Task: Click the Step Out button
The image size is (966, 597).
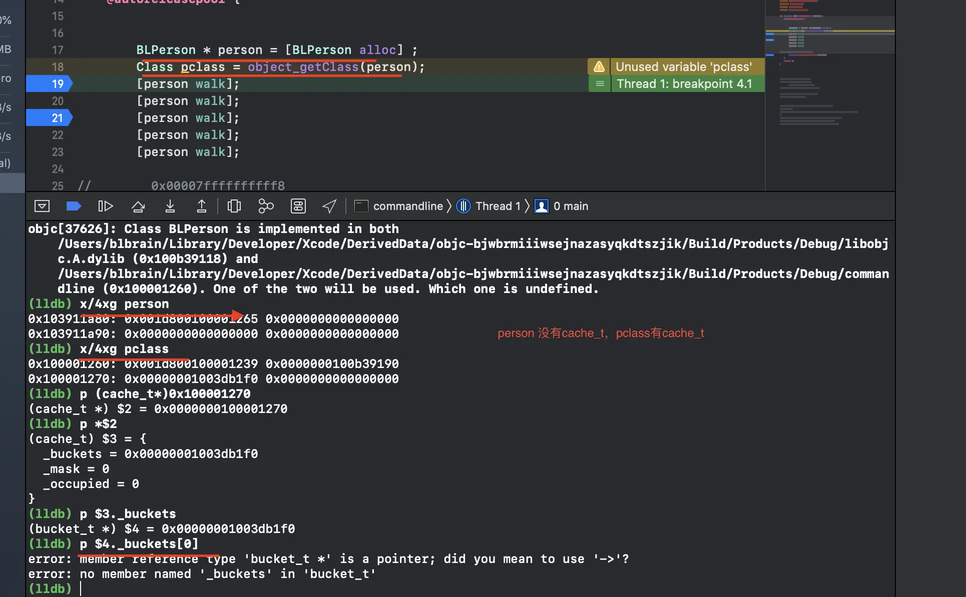Action: tap(202, 206)
